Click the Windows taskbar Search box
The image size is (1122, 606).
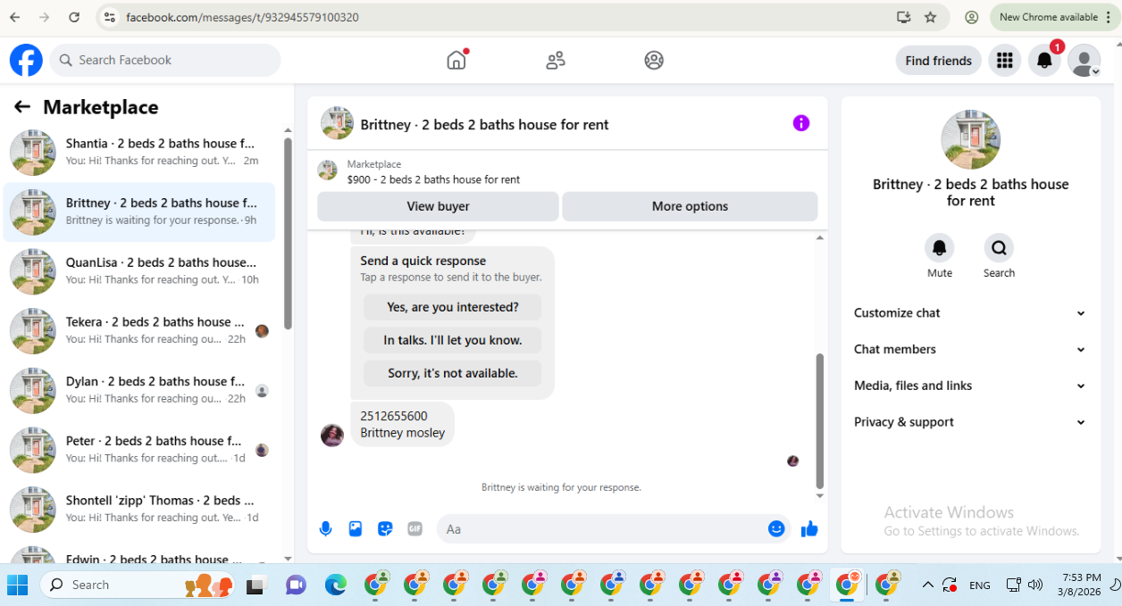coord(138,585)
